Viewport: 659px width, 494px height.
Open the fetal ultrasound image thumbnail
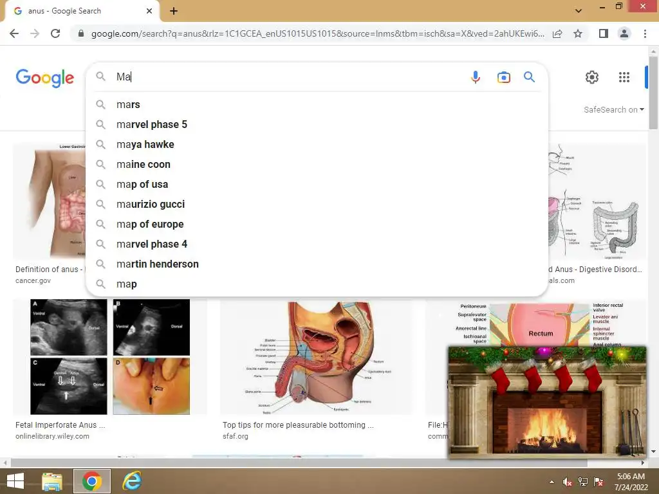(x=109, y=357)
